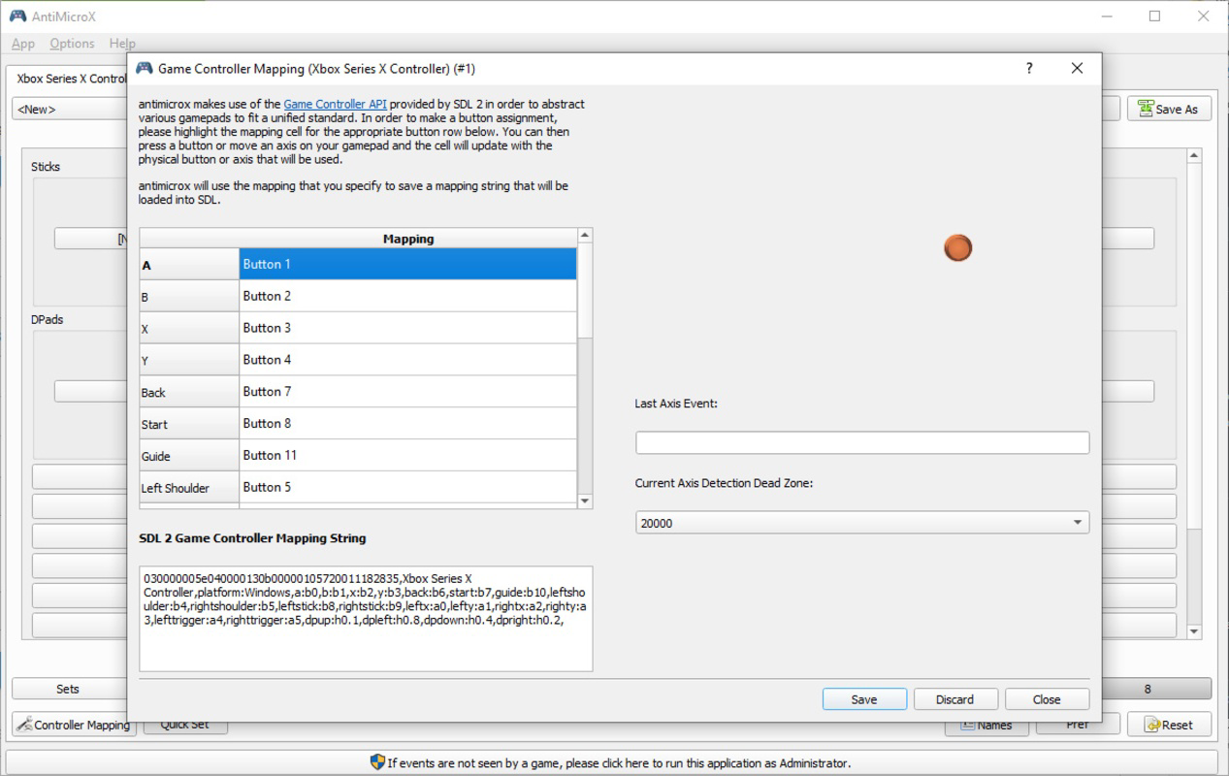Open the Help menu
This screenshot has height=776, width=1229.
pos(122,44)
